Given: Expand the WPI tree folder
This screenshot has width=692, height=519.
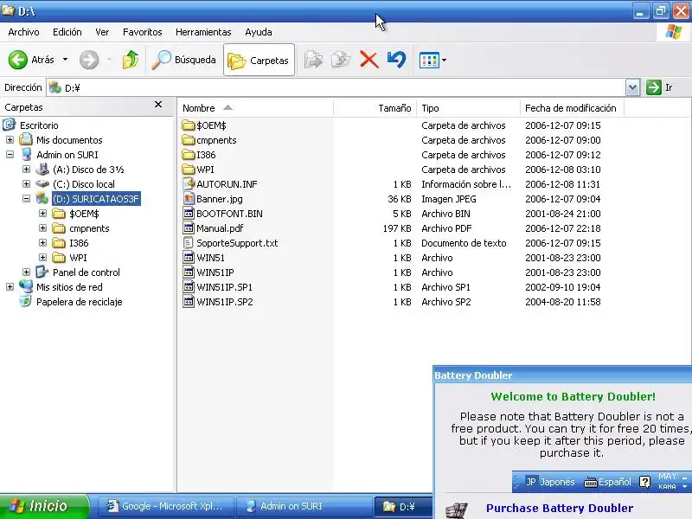Looking at the screenshot, I should [42, 258].
